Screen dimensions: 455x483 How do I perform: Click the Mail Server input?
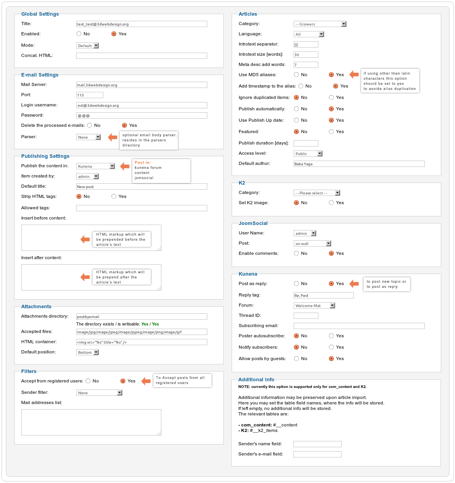pyautogui.click(x=142, y=85)
